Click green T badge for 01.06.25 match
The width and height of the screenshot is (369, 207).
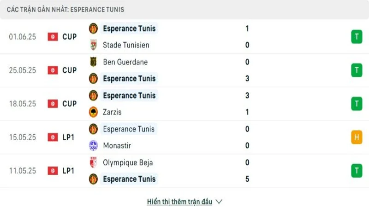pos(357,37)
